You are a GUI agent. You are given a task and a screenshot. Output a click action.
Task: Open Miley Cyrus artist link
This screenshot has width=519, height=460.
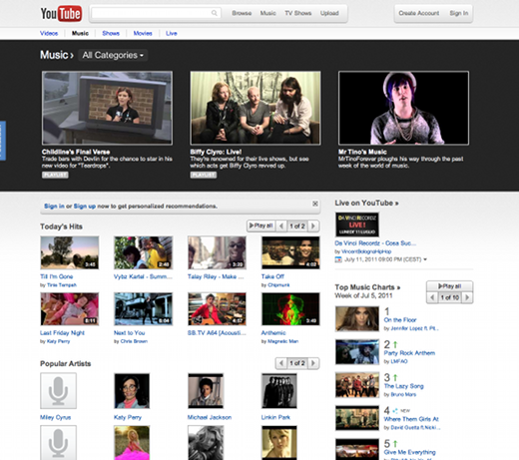click(x=55, y=417)
